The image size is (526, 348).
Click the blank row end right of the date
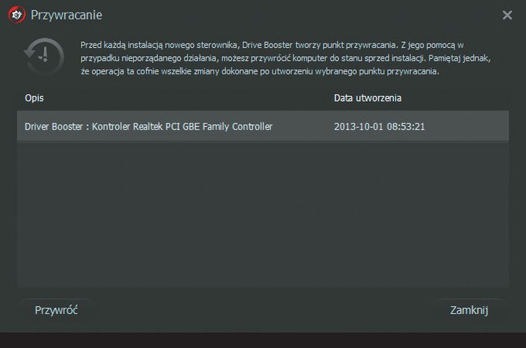click(472, 126)
